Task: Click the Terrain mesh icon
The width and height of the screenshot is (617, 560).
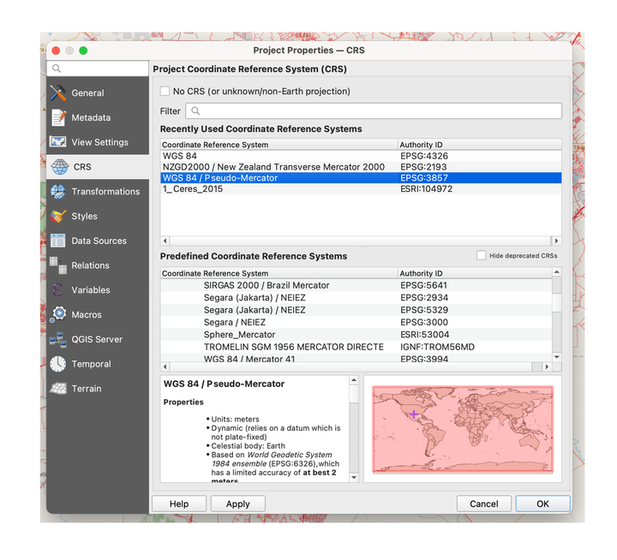Action: 58,388
